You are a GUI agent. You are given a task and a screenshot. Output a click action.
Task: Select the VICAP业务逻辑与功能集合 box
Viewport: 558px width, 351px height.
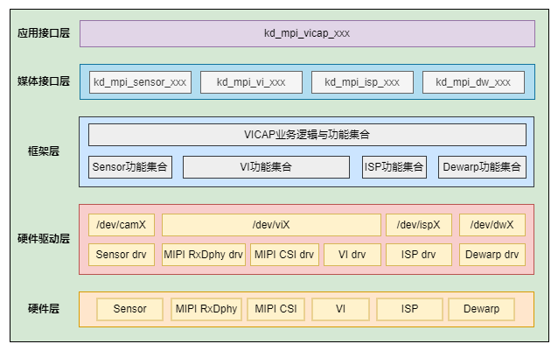pos(307,135)
